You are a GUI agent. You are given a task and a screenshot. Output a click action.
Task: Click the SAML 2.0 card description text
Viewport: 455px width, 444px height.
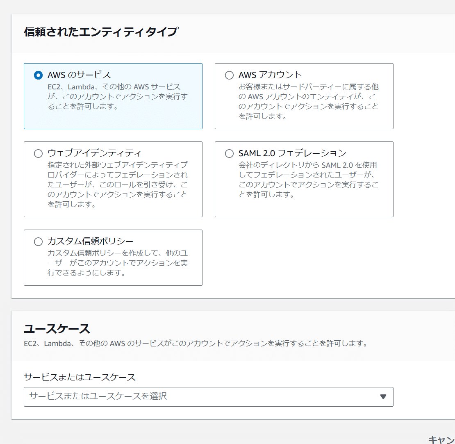point(309,180)
